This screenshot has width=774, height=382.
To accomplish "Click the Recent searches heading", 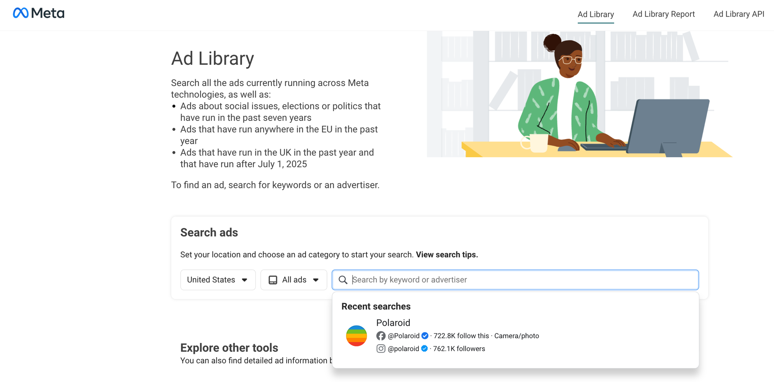I will point(376,306).
